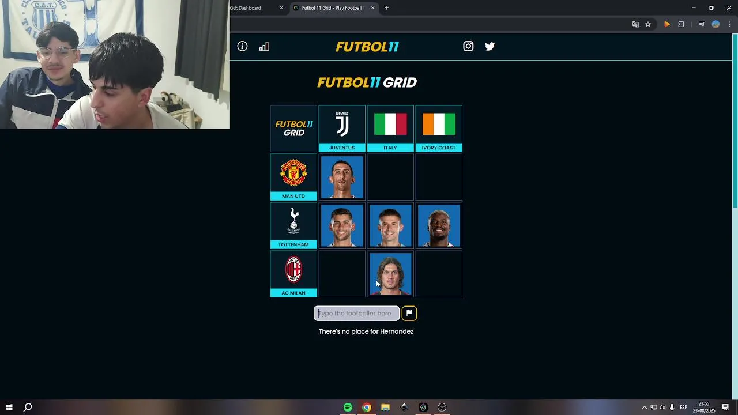Screen dimensions: 738x415
Task: Click the Ivory Coast flag column header
Action: [x=439, y=129]
